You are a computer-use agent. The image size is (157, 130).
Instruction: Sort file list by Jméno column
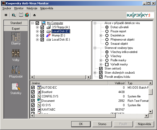click(69, 83)
